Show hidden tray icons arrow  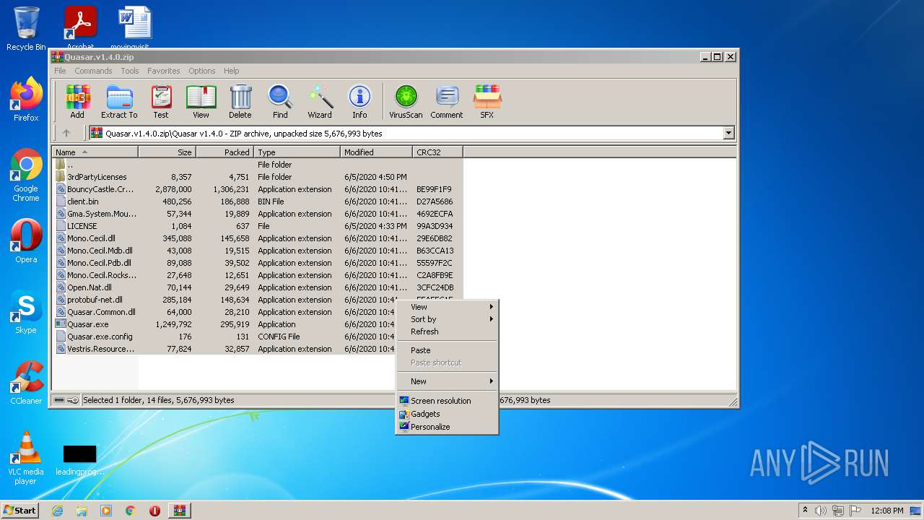coord(805,510)
